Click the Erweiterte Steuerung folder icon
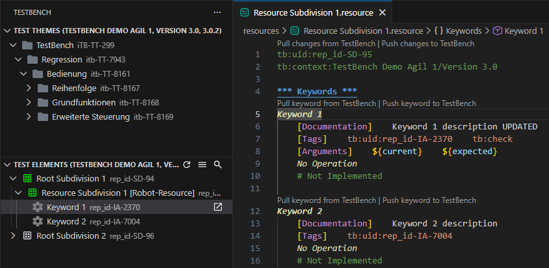Image resolution: width=549 pixels, height=268 pixels. coord(43,116)
